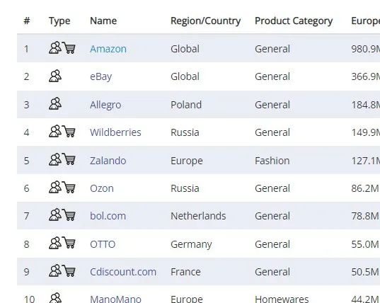Image resolution: width=380 pixels, height=303 pixels.
Task: Click the marketplace people icon in eBay row
Action: 55,76
